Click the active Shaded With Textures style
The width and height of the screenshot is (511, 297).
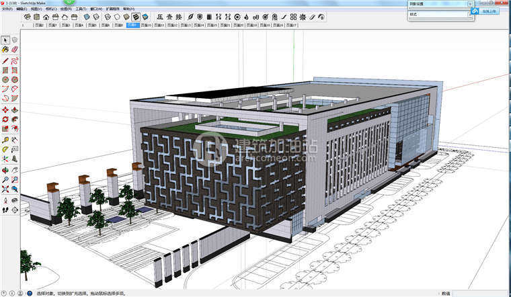click(x=136, y=17)
